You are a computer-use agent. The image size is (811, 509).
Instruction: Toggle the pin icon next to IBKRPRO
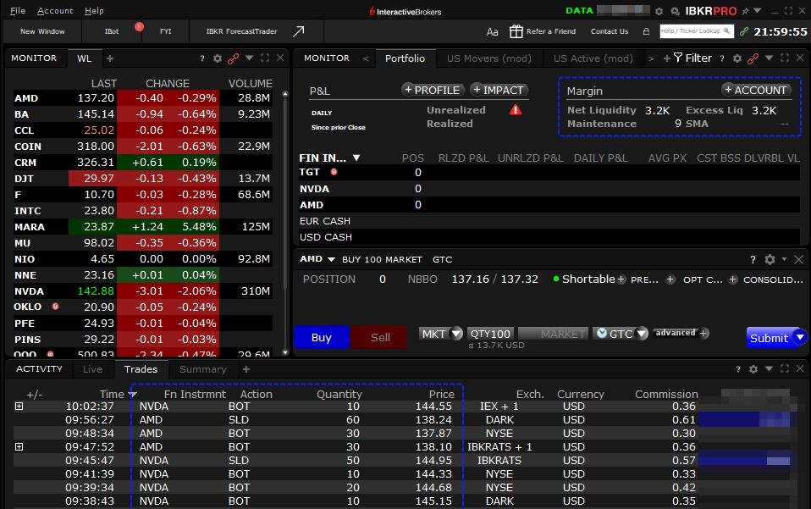(745, 11)
